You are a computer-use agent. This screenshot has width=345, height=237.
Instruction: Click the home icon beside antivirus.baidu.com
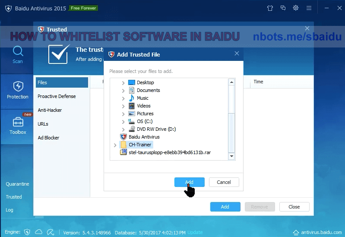(x=296, y=232)
